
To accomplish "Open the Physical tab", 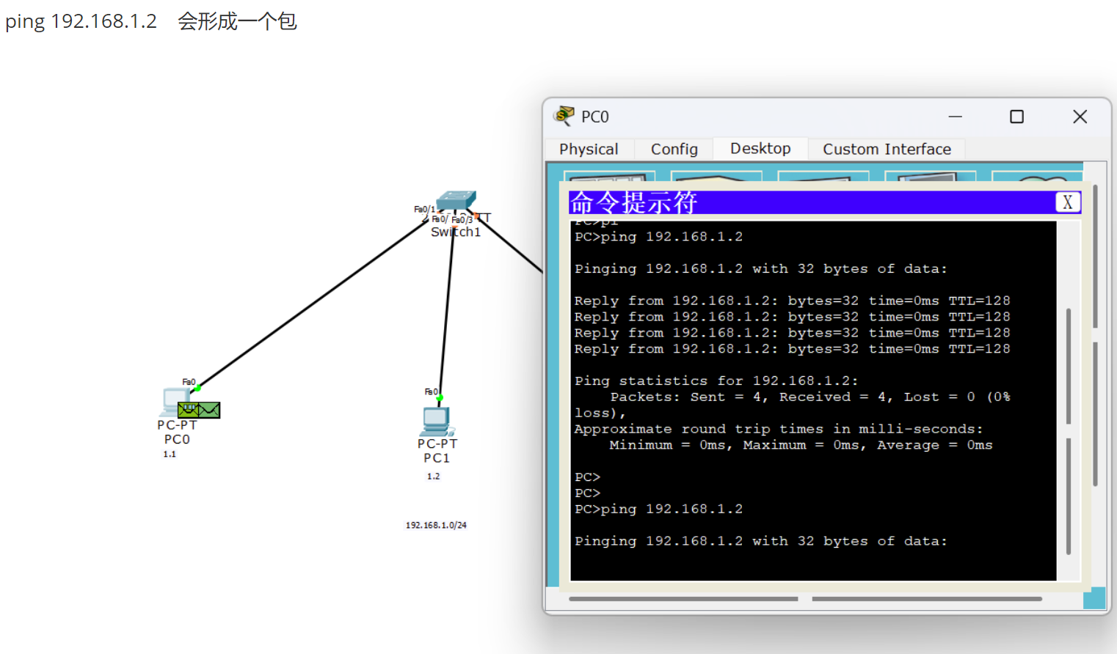I will (589, 149).
